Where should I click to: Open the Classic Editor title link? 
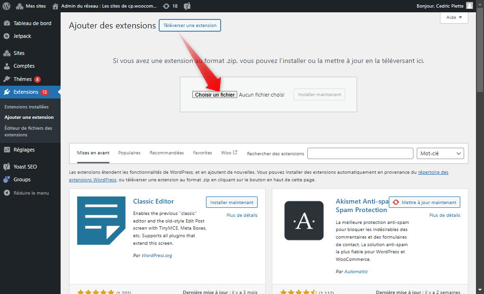pyautogui.click(x=153, y=202)
